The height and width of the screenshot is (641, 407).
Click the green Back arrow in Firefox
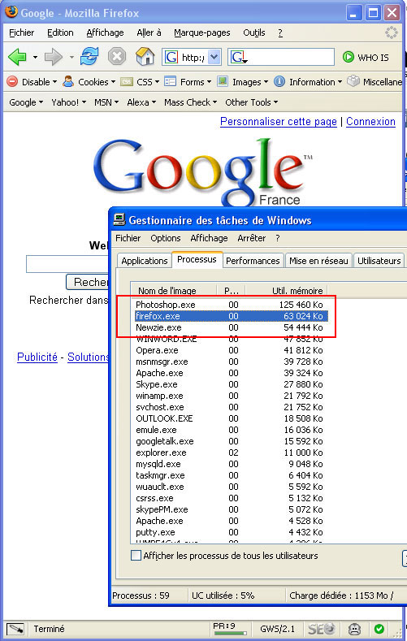pos(17,57)
